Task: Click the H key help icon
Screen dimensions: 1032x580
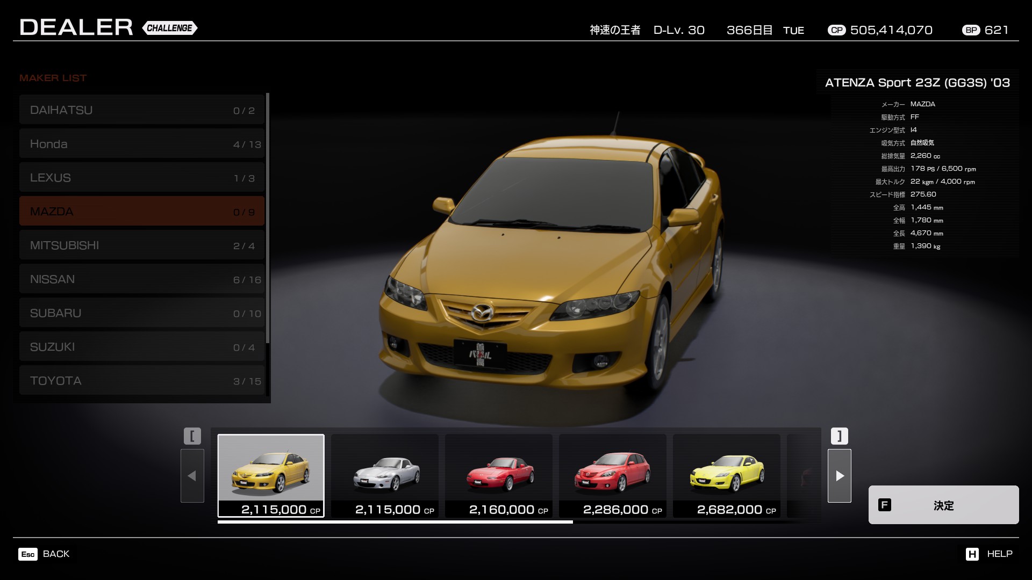Action: pos(972,554)
